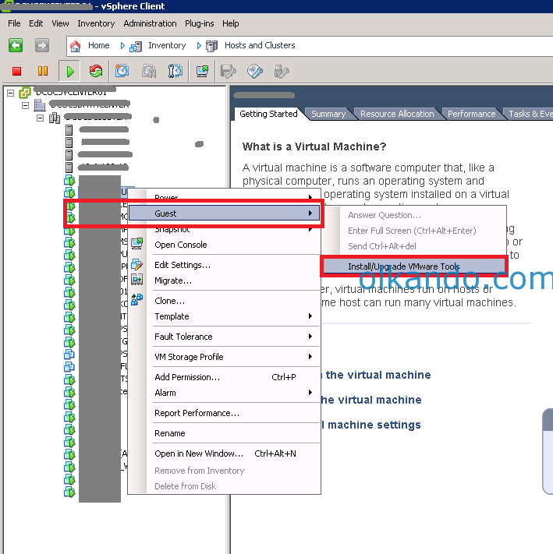Expand the Power submenu arrow
The image size is (553, 554).
click(x=310, y=197)
